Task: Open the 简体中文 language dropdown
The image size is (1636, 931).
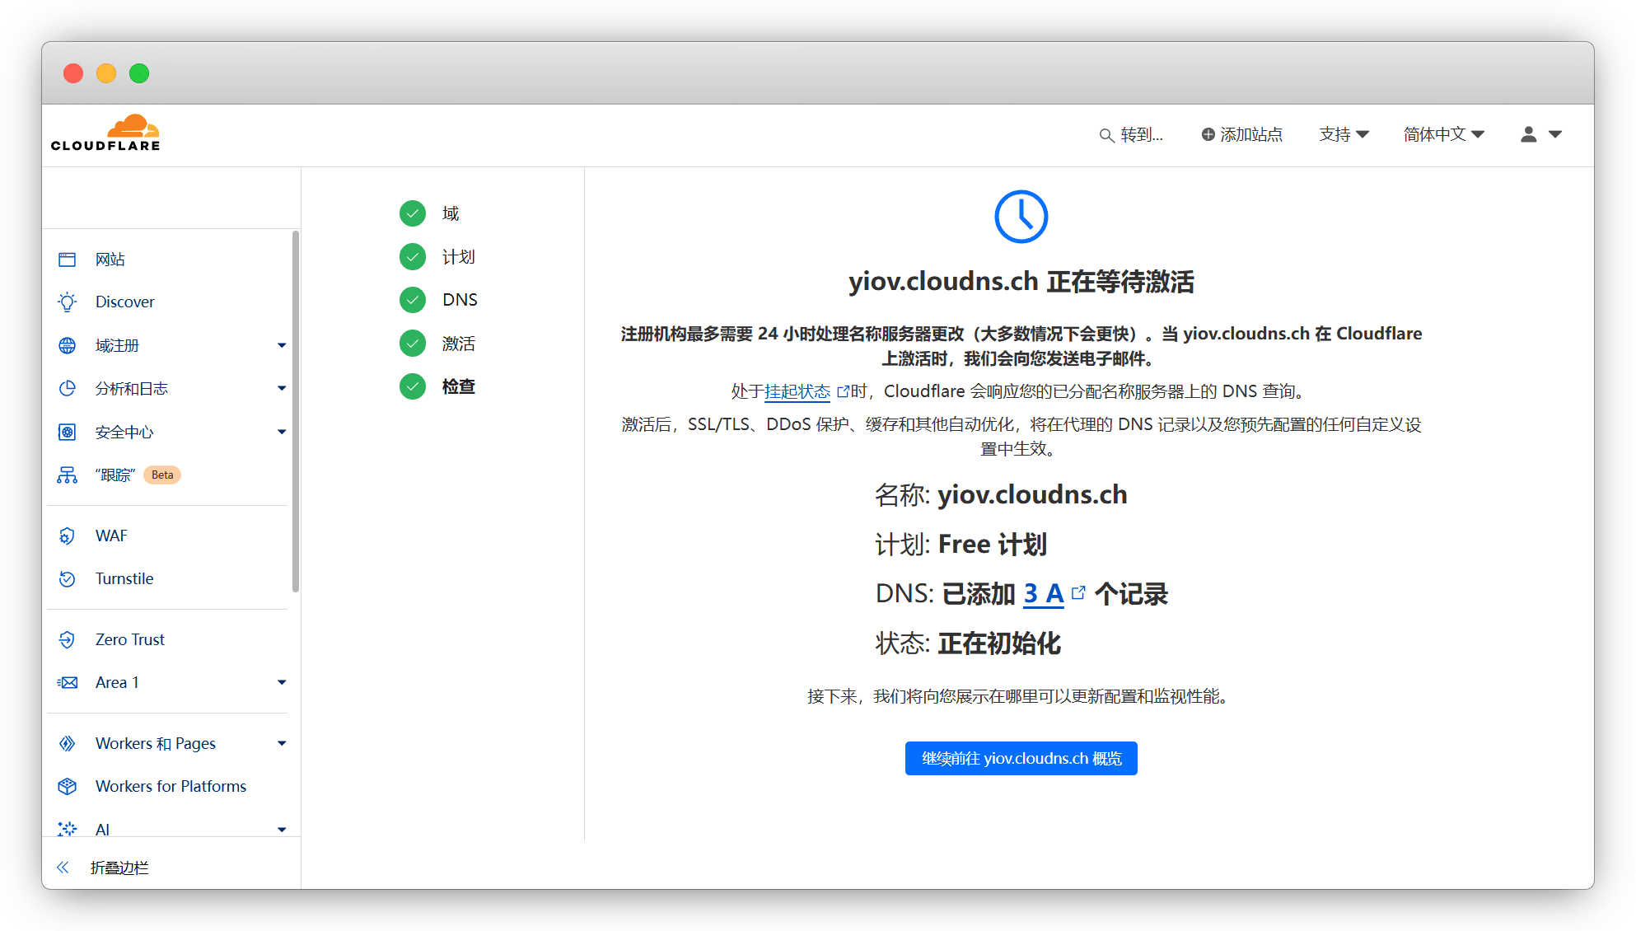Action: (1443, 134)
